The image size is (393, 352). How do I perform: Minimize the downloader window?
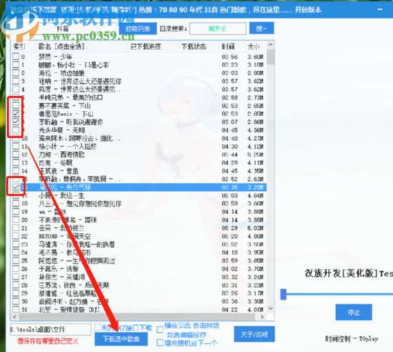[x=380, y=10]
